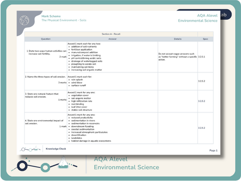Click the 'maintaining soil biota' bullet
This screenshot has width=241, height=181.
point(82,67)
